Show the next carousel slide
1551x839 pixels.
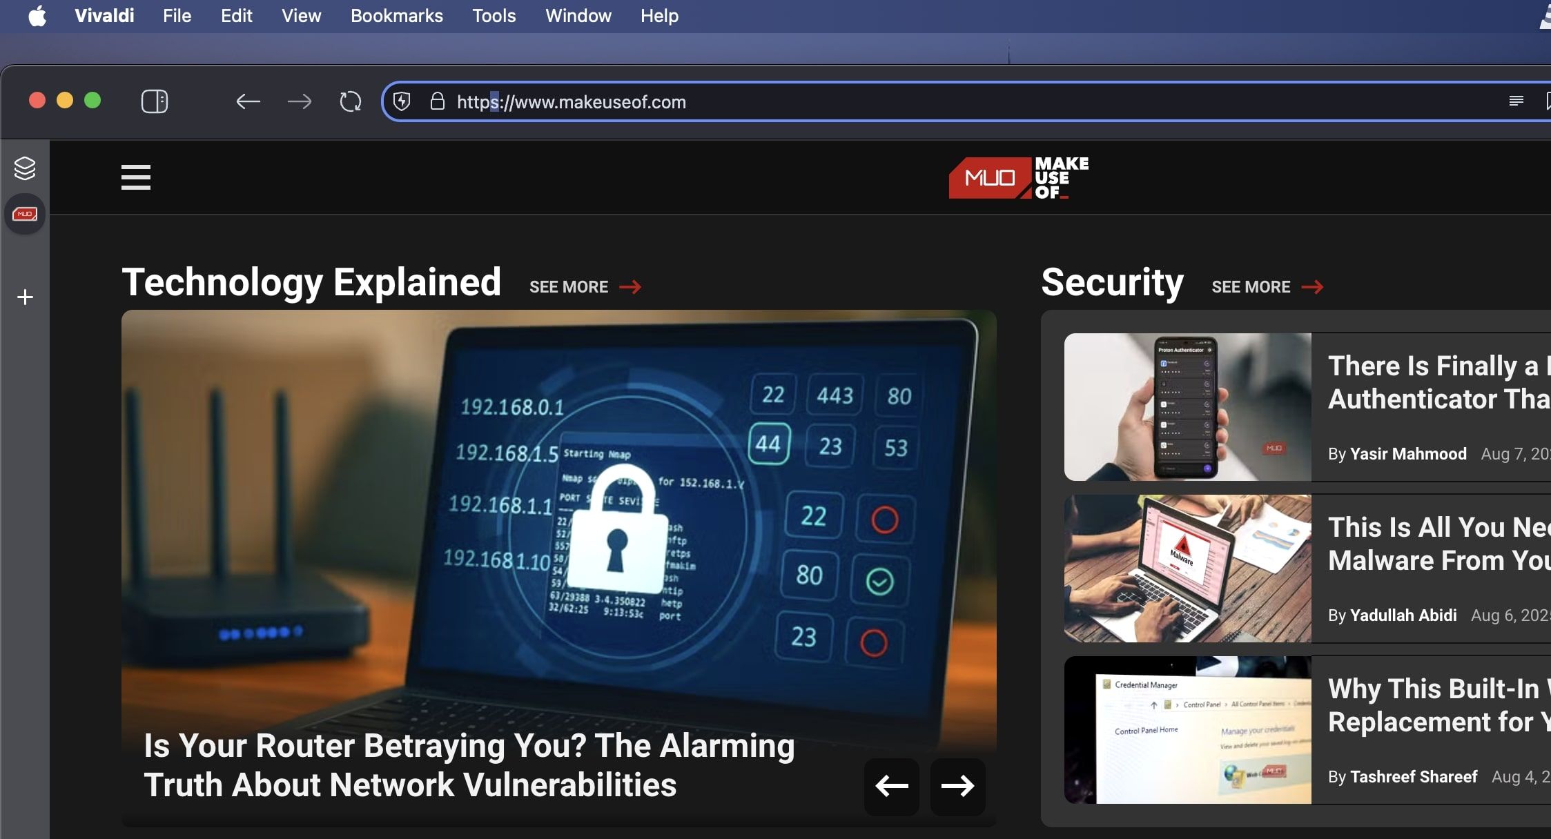click(958, 786)
